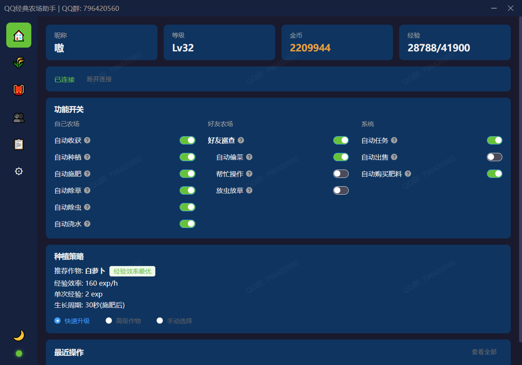This screenshot has height=365, width=522.
Task: Open the friends list panel
Action: [18, 117]
